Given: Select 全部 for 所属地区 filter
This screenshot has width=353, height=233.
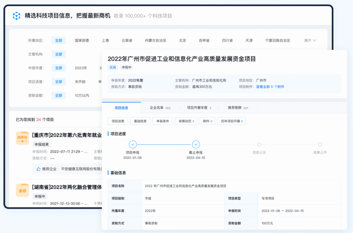Looking at the screenshot, I should click(x=58, y=40).
